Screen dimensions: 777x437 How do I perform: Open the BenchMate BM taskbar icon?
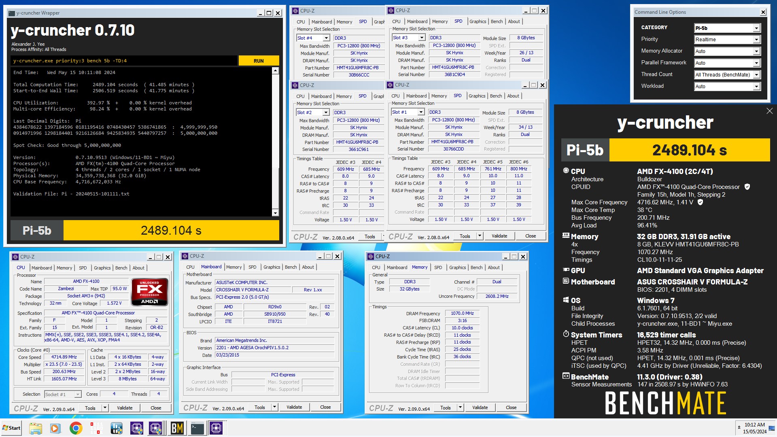pos(177,428)
